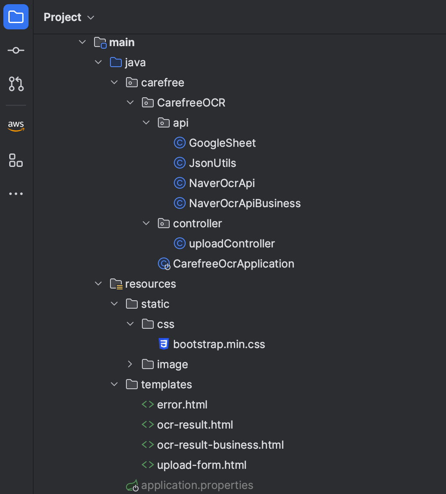The image size is (446, 494).
Task: Select ocr-result-business.html
Action: (220, 445)
